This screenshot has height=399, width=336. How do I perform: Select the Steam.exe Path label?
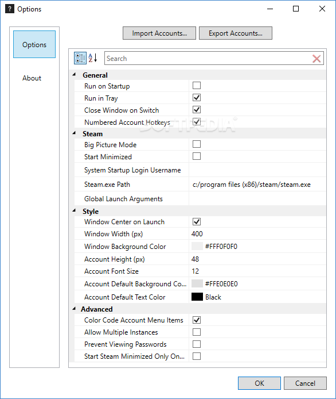click(x=107, y=184)
